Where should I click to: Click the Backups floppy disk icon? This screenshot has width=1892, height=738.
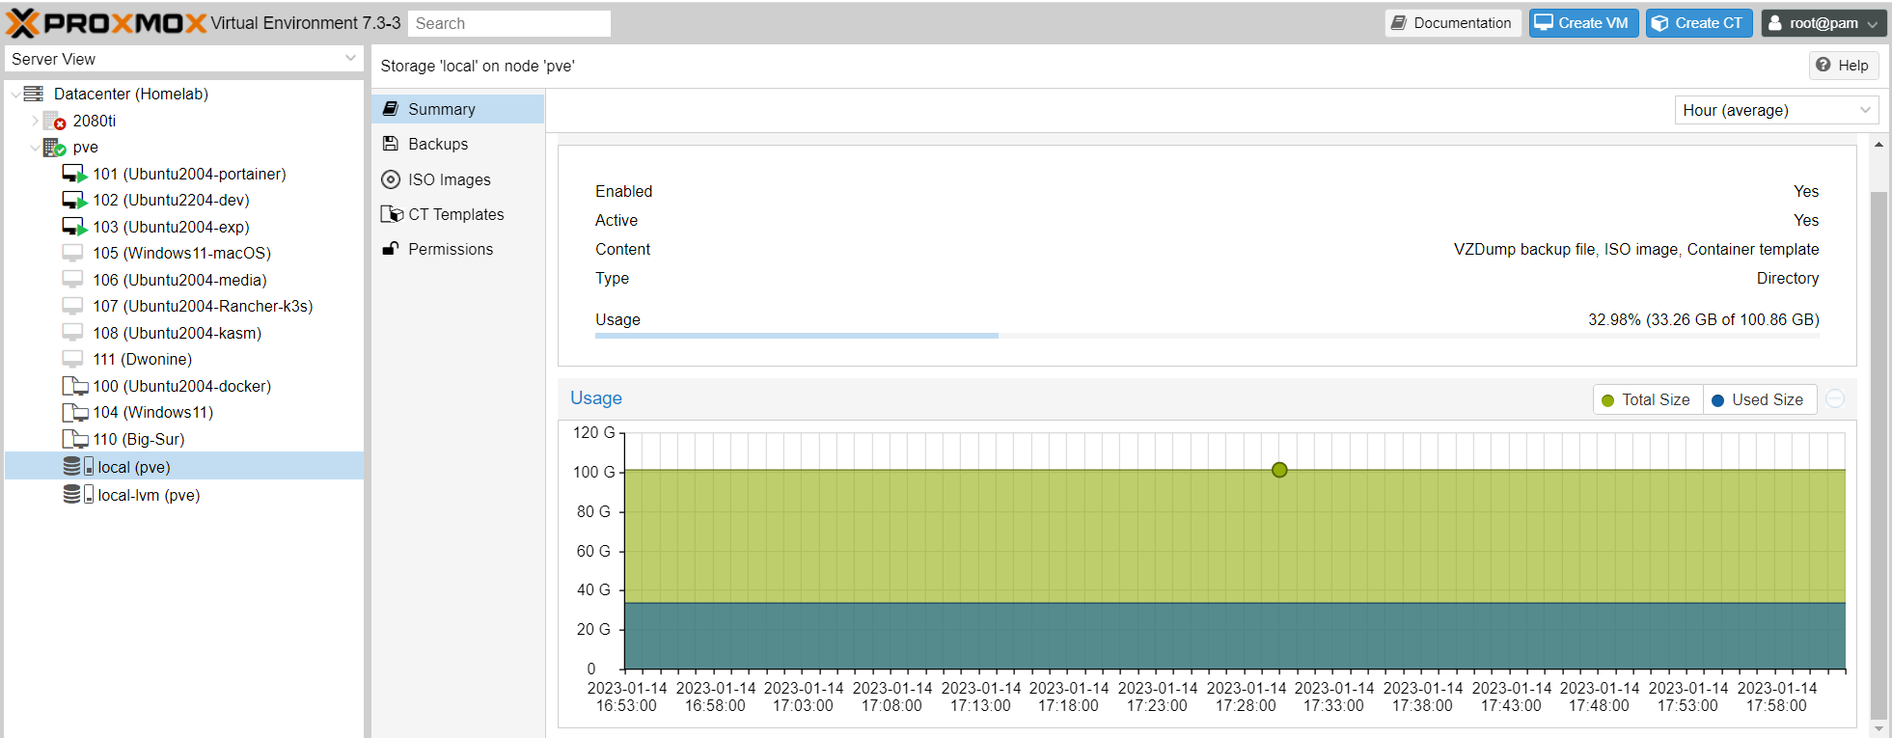[391, 144]
